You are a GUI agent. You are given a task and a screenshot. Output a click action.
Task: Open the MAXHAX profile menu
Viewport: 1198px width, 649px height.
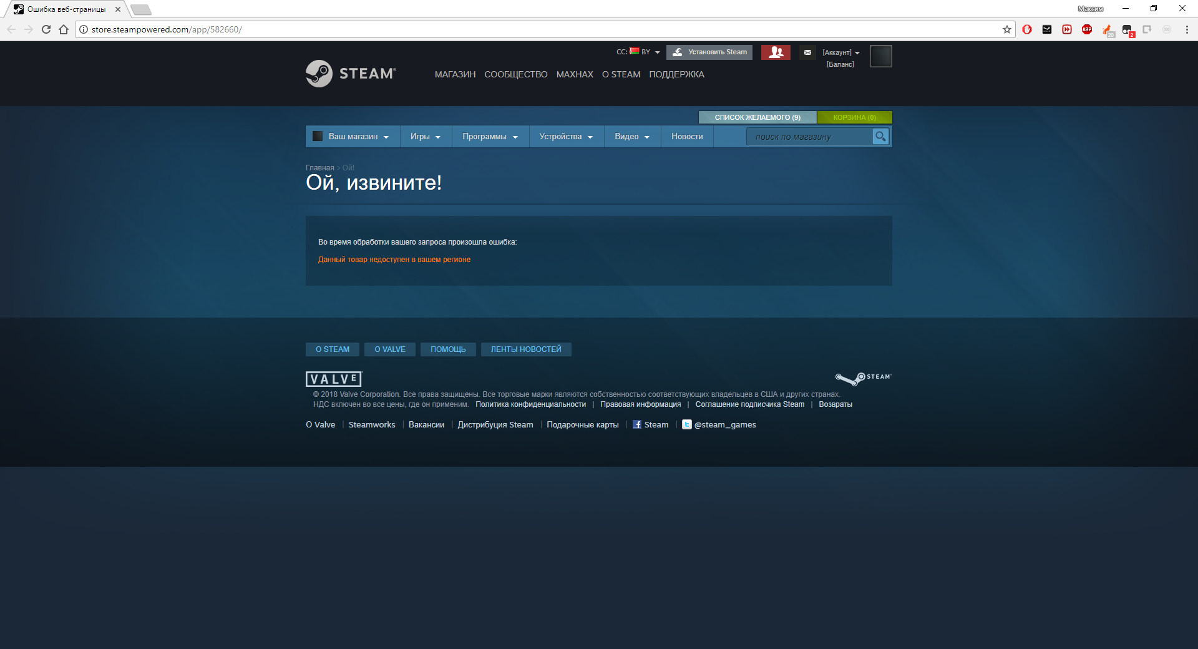pos(575,74)
